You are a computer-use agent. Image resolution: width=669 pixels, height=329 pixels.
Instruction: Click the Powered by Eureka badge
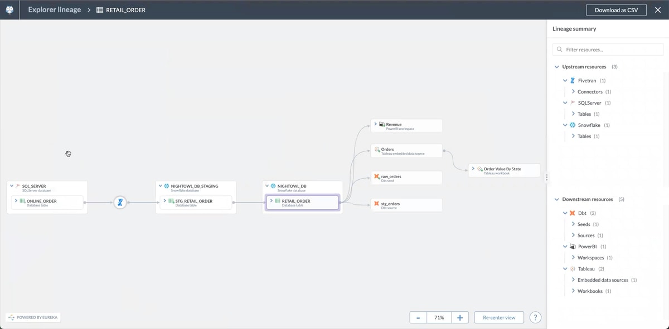tap(33, 317)
